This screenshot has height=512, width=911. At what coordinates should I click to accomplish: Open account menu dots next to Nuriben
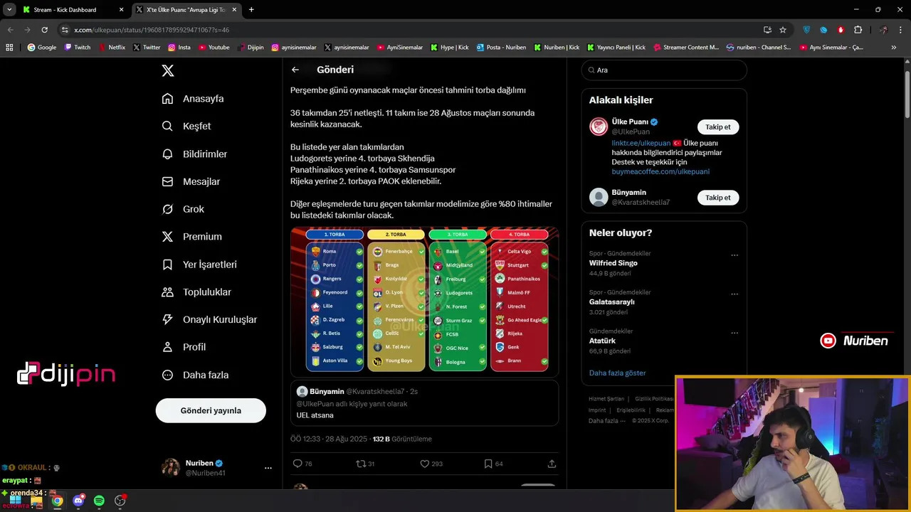[x=268, y=468]
